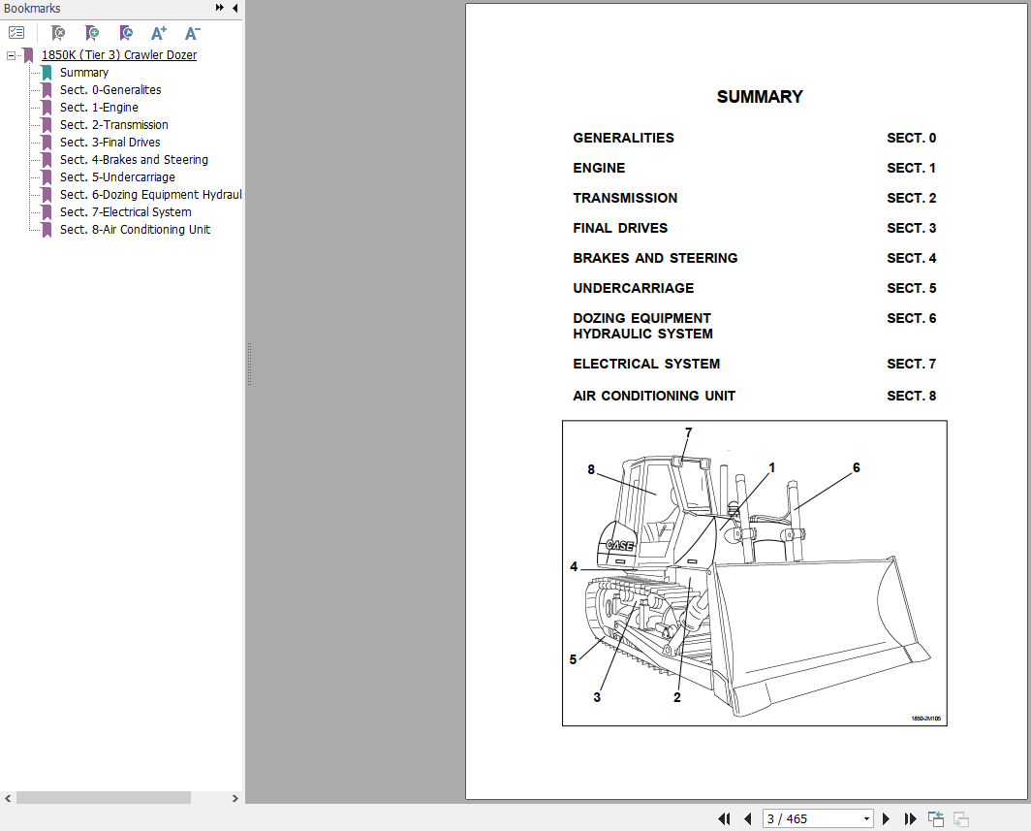This screenshot has width=1031, height=831.
Task: Increase bookmark text size with A+
Action: point(159,33)
